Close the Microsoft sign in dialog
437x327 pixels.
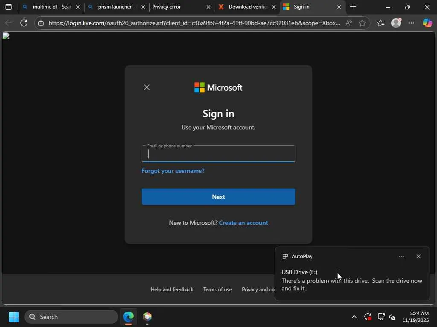pyautogui.click(x=147, y=88)
